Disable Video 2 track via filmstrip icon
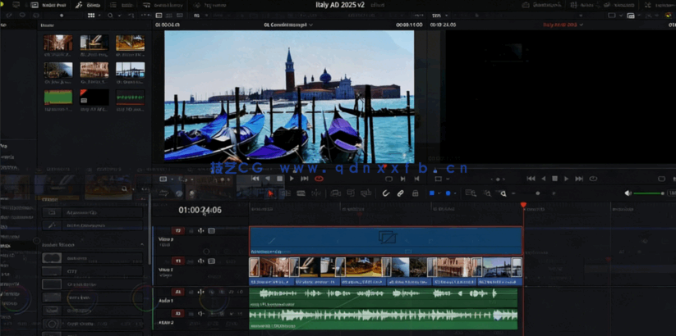Image resolution: width=676 pixels, height=336 pixels. pyautogui.click(x=211, y=231)
